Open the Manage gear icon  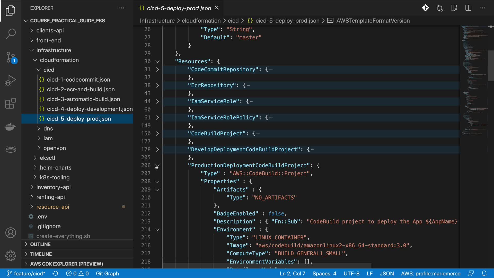11,256
